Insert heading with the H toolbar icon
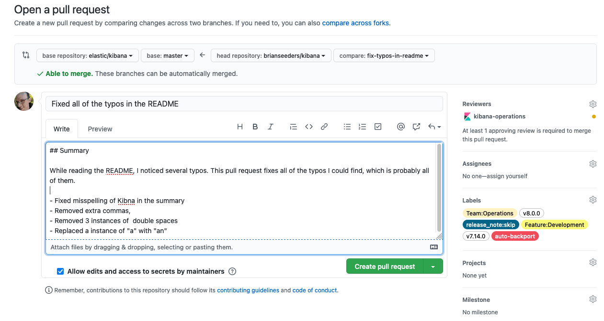This screenshot has height=321, width=604. [x=240, y=127]
